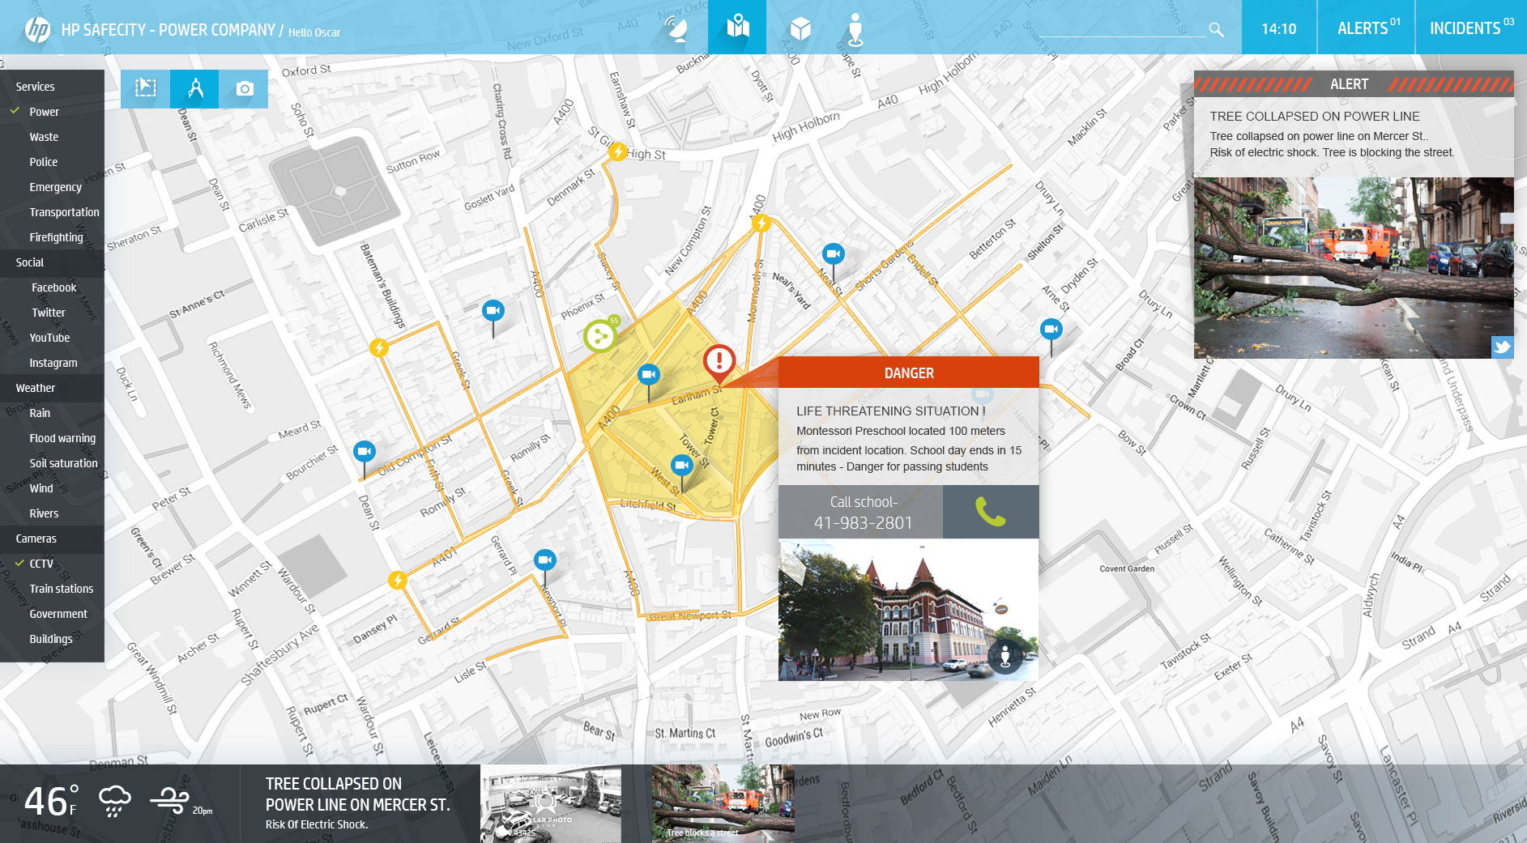Viewport: 1527px width, 843px height.
Task: Click the rain cloud weather icon
Action: click(x=114, y=802)
